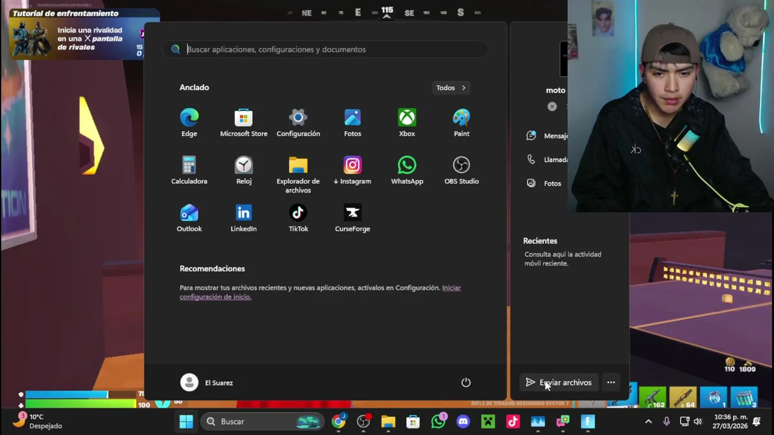This screenshot has width=774, height=435.
Task: Expand Todos to show all apps
Action: point(452,88)
